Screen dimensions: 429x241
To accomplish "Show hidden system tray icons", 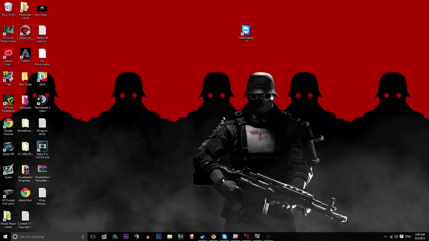I will [385, 237].
